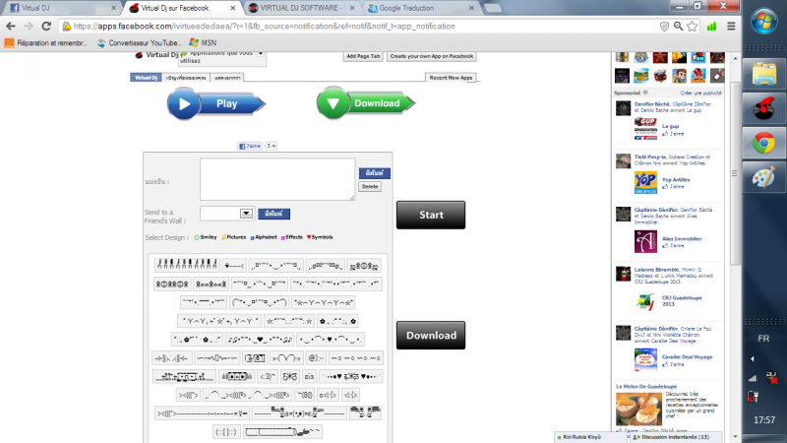Click the green Download arrow button
Viewport: 787px width, 443px height.
(365, 103)
